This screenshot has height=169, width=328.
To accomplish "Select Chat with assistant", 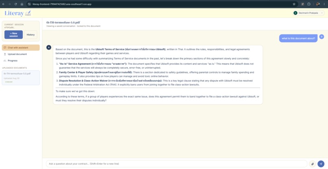I will pyautogui.click(x=21, y=47).
